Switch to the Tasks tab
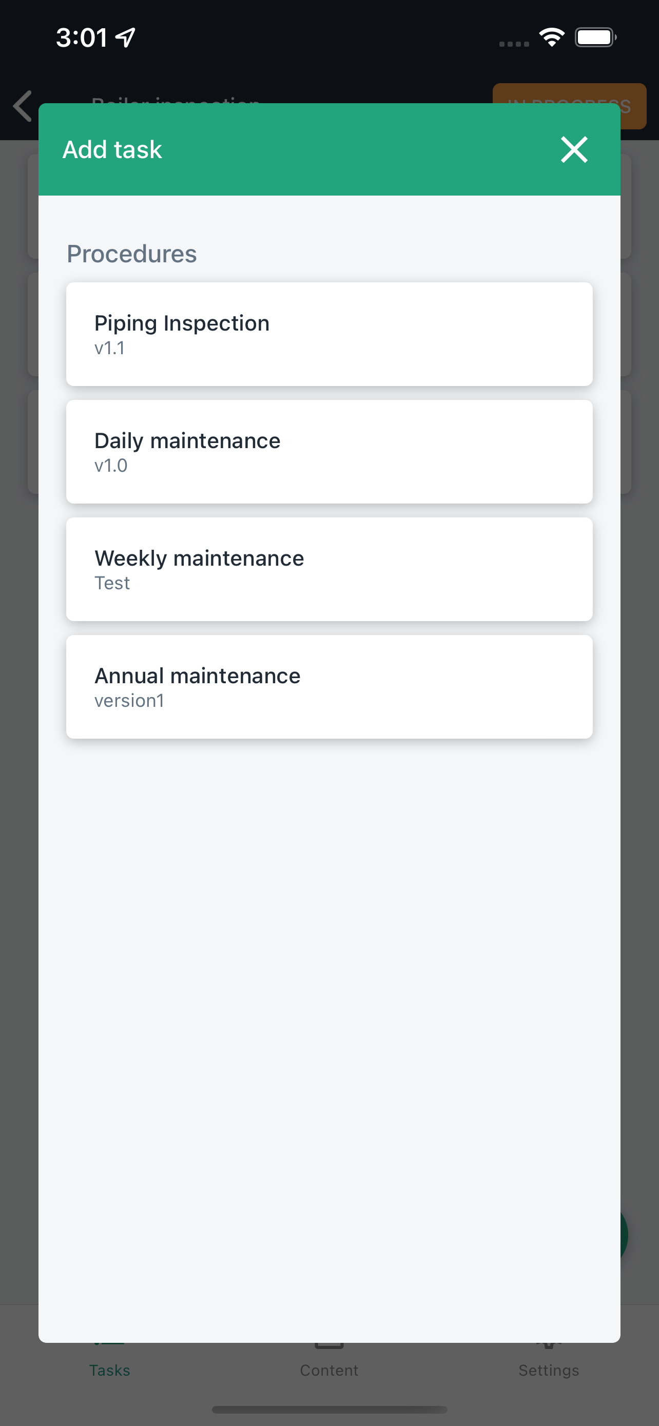This screenshot has height=1426, width=659. pyautogui.click(x=109, y=1370)
